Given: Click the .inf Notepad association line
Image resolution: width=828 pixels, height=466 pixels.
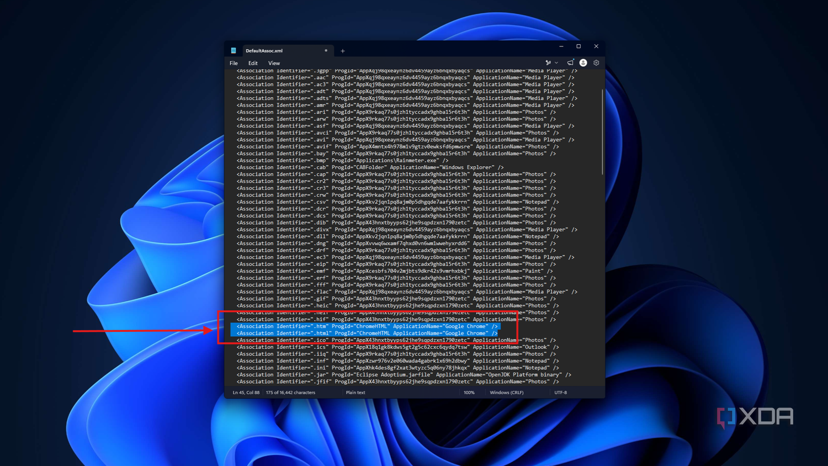Looking at the screenshot, I should coord(398,361).
